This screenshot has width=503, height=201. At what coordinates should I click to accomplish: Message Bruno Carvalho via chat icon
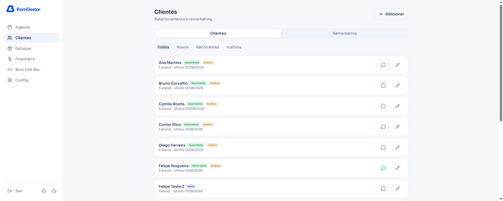point(383,85)
